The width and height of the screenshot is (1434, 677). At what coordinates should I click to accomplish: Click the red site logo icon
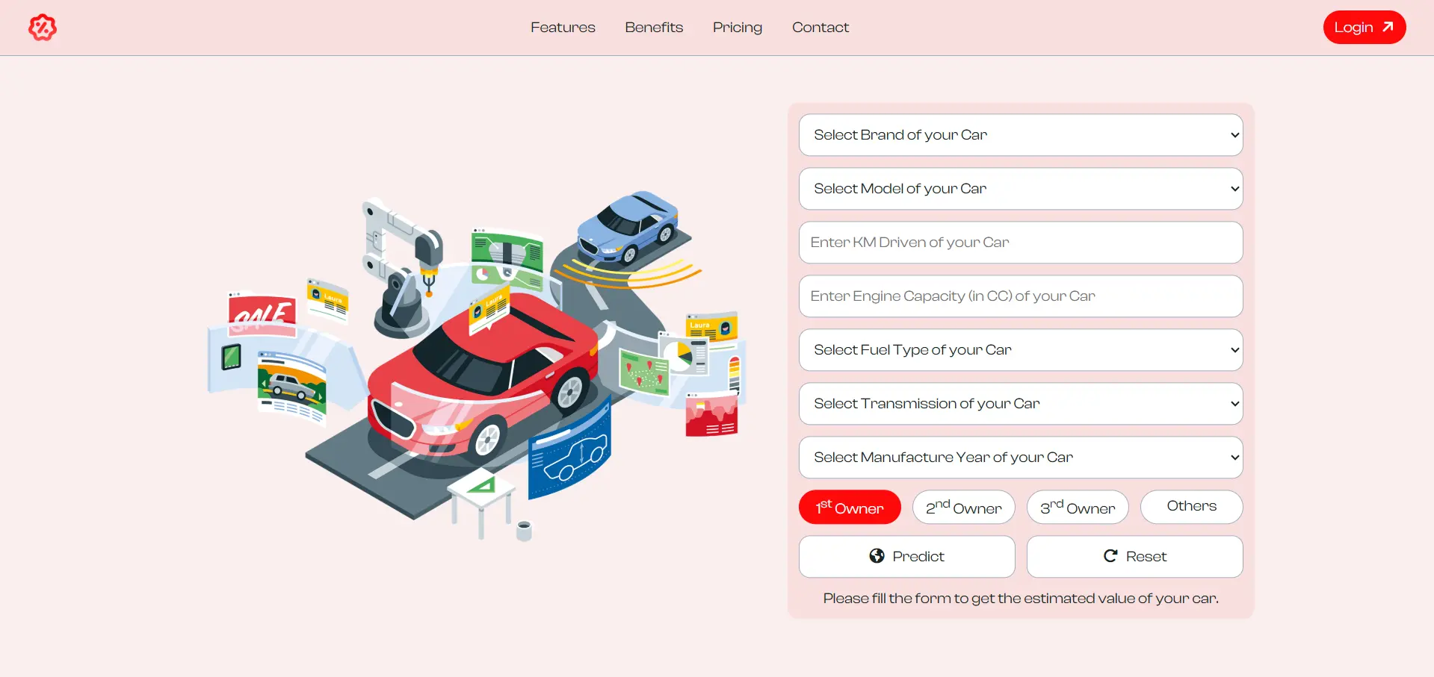coord(43,28)
